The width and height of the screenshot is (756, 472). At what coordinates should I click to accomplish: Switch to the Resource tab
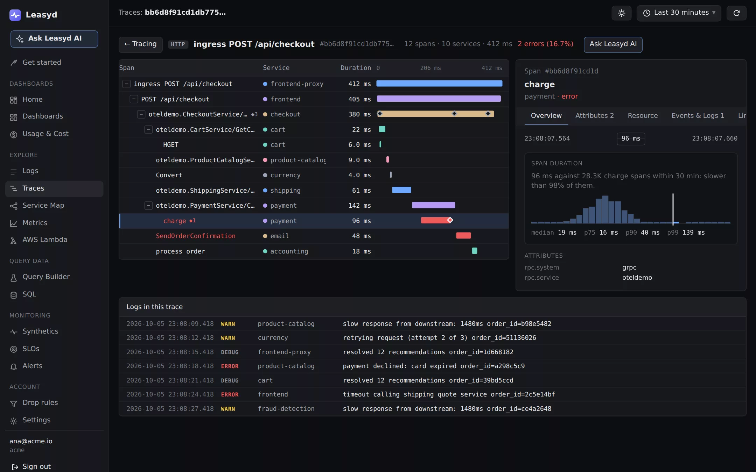tap(643, 116)
